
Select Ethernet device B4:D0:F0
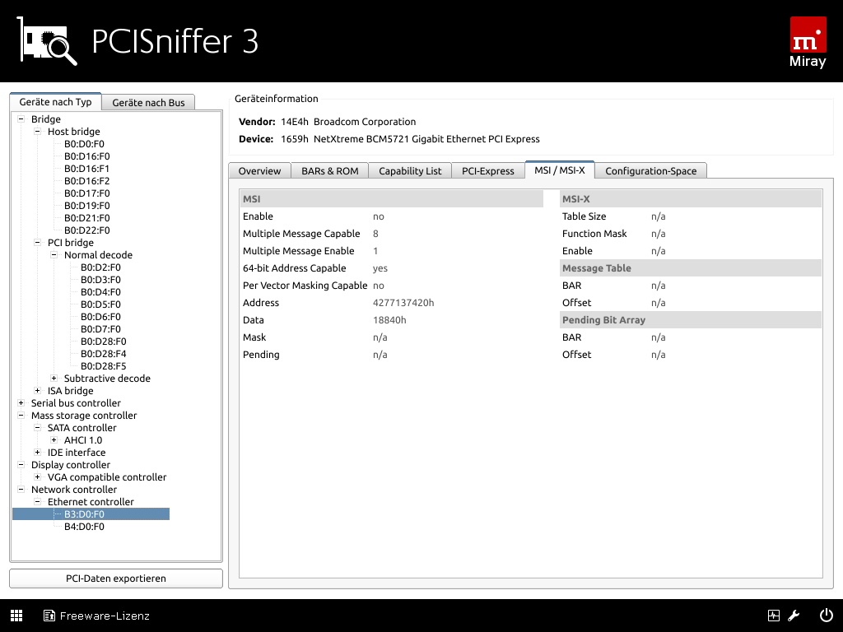point(85,527)
